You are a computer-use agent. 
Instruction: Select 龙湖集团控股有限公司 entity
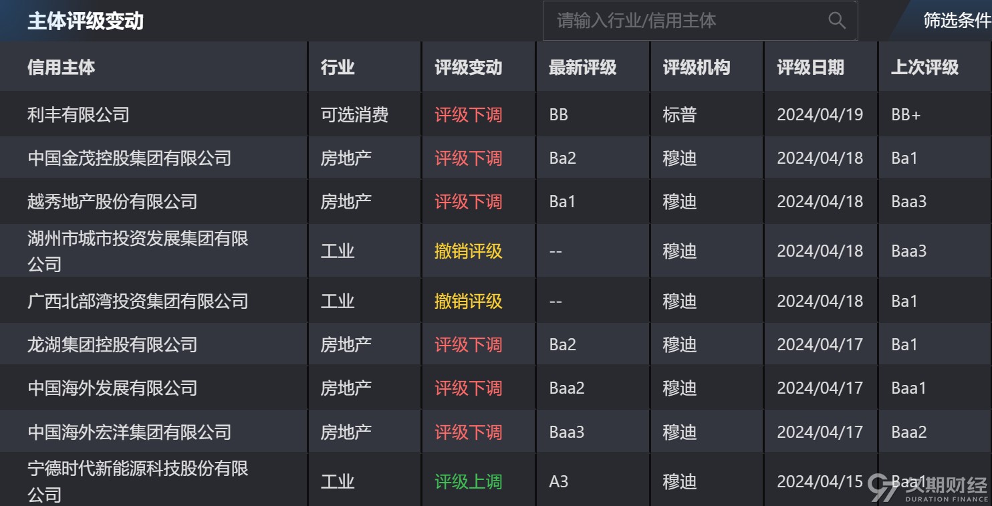(112, 345)
